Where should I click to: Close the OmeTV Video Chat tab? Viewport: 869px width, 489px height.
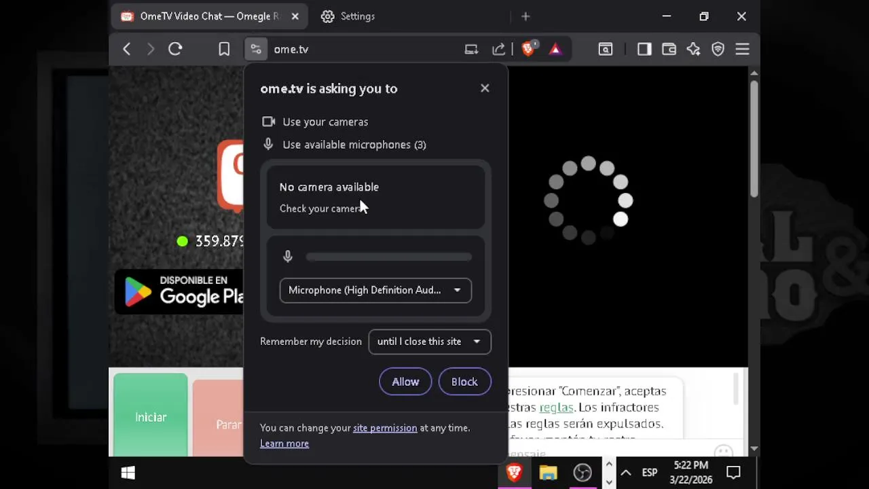[295, 16]
